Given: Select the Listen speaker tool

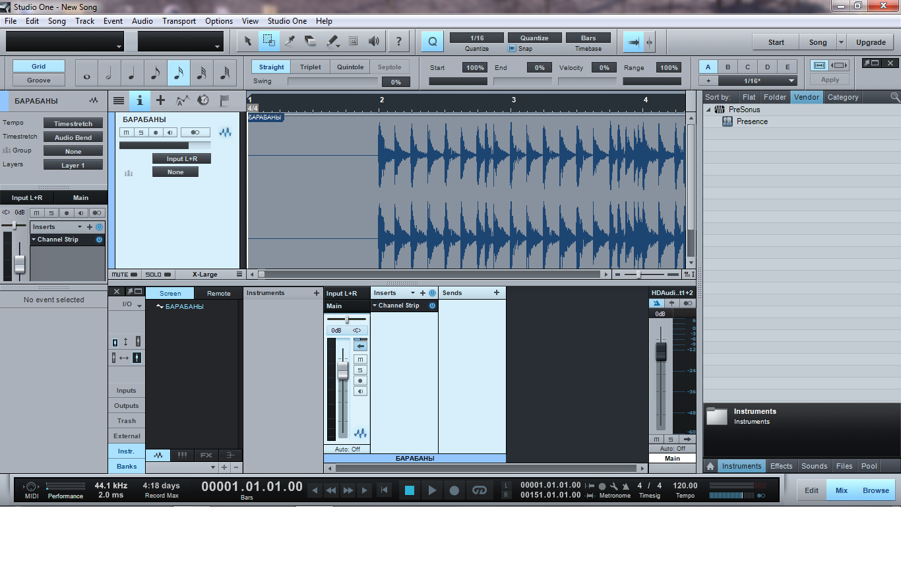Looking at the screenshot, I should [x=374, y=41].
